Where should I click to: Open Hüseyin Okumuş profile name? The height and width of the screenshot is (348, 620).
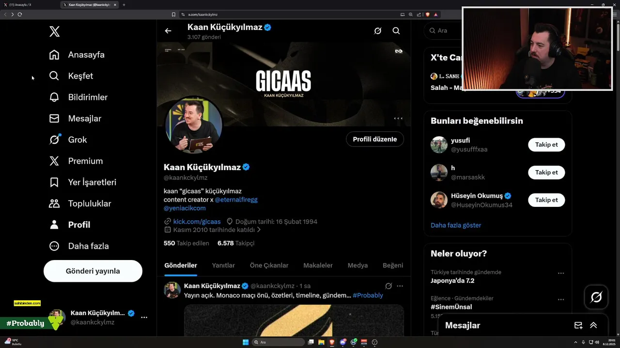477,196
